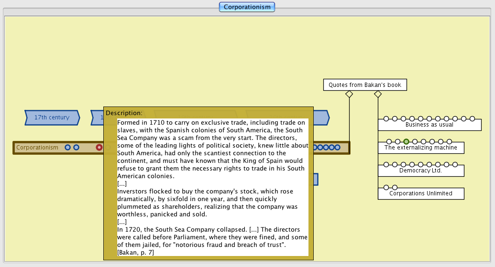495x267 pixels.
Task: Click first blue circle marker on Corporationism bar
Action: click(x=68, y=148)
